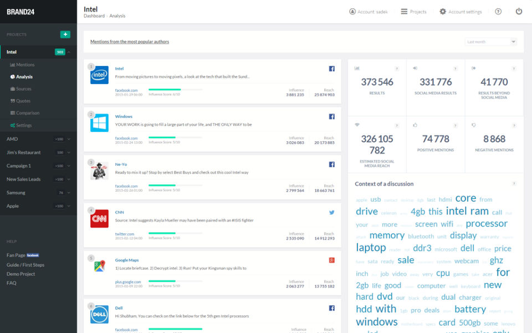Screen dimensions: 532x333
Task: Open Sources in Intel submenu
Action: click(x=21, y=89)
